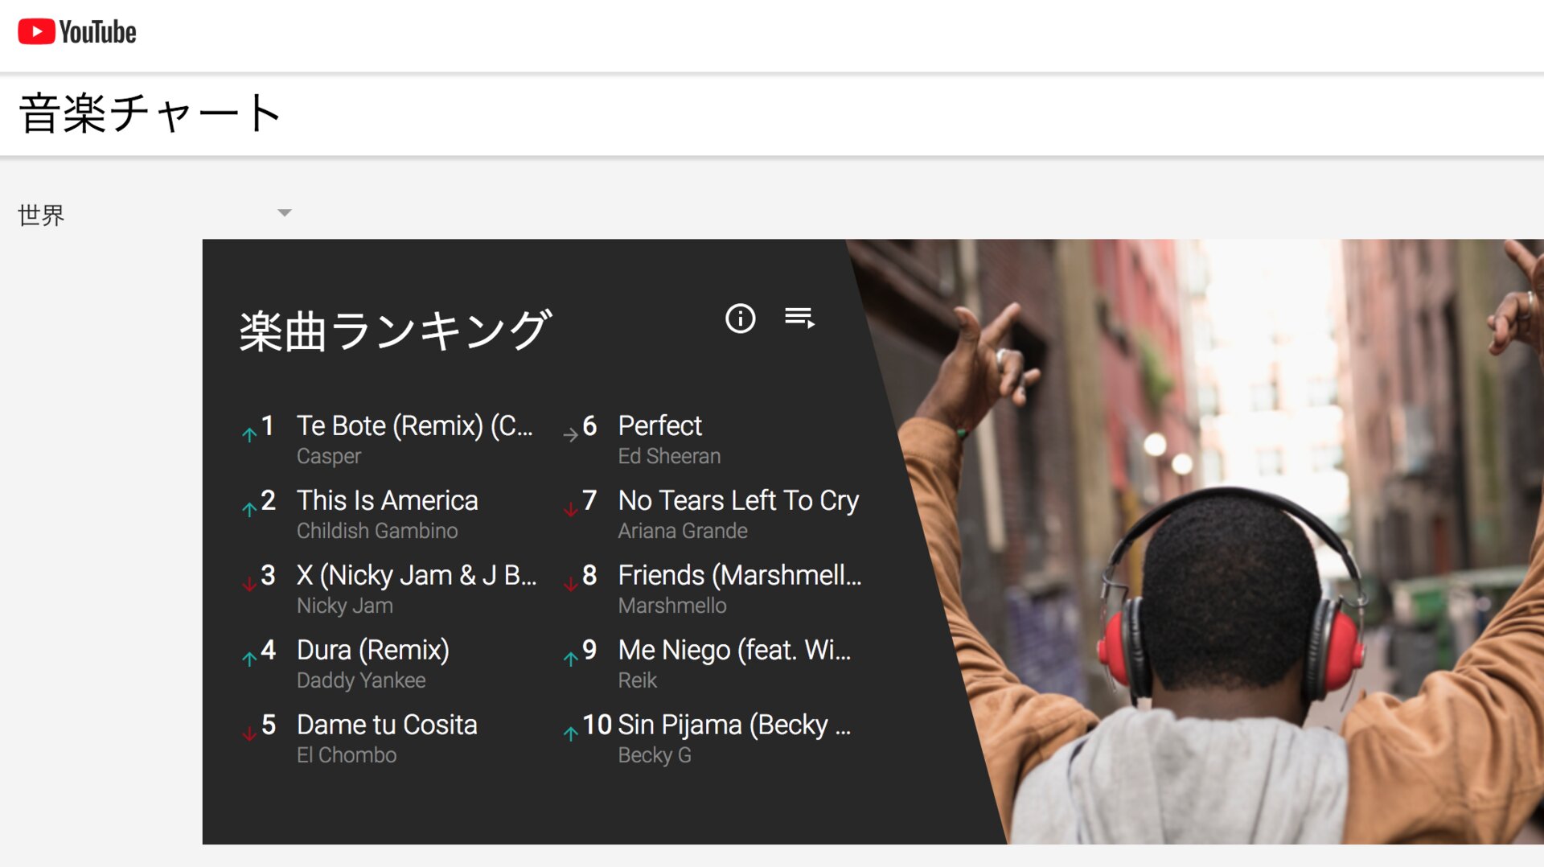Image resolution: width=1544 pixels, height=867 pixels.
Task: Click the right arrow beside rank 6
Action: 570,435
